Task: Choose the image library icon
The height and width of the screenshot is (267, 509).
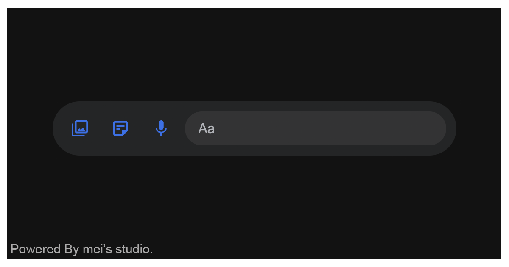Action: (x=80, y=128)
